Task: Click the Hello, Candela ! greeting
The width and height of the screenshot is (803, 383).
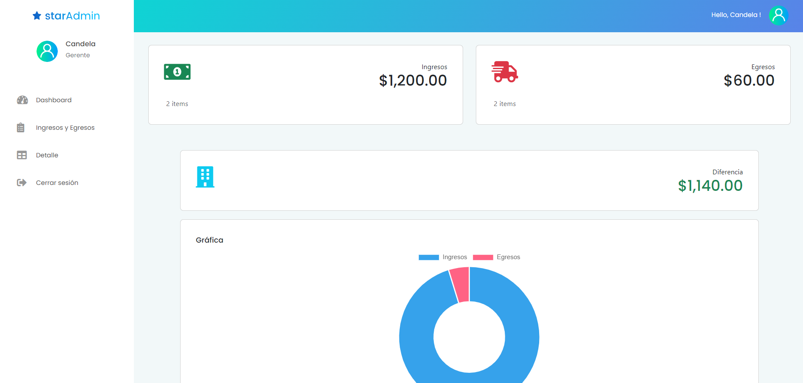Action: 736,15
